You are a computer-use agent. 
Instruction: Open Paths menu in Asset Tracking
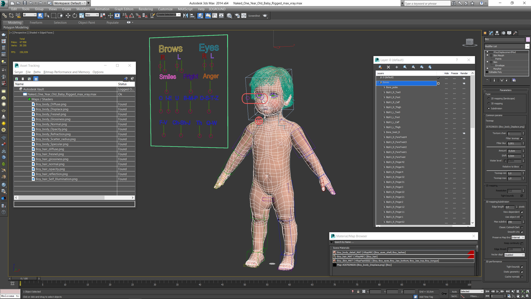(37, 72)
